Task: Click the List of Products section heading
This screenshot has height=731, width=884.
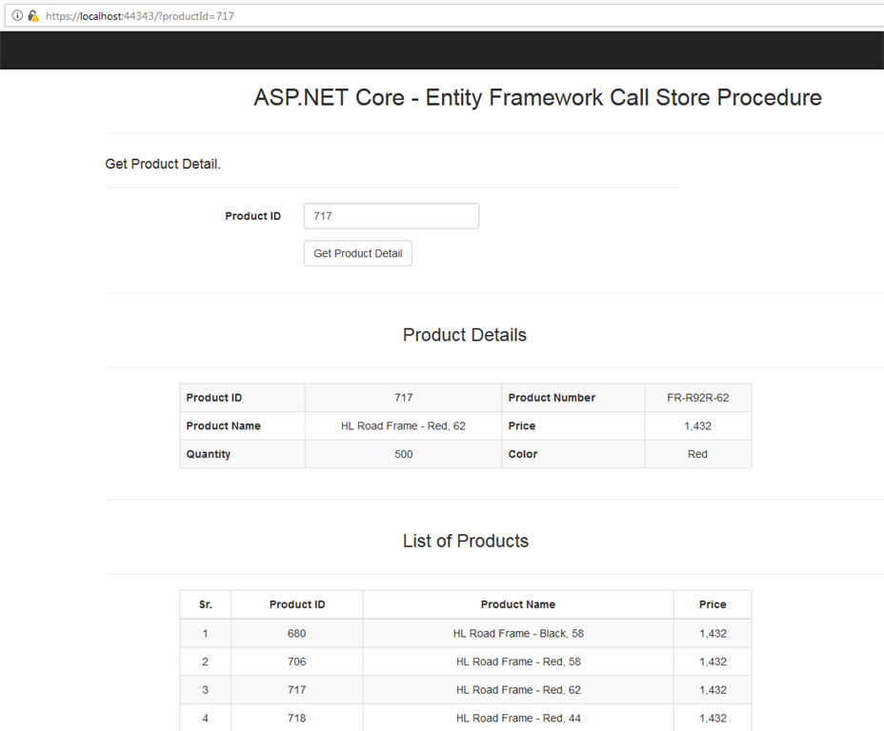Action: pyautogui.click(x=465, y=541)
